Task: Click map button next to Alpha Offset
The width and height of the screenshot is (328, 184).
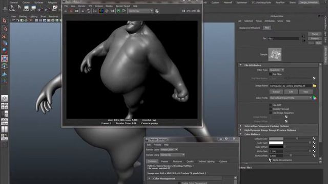Action: [314, 155]
